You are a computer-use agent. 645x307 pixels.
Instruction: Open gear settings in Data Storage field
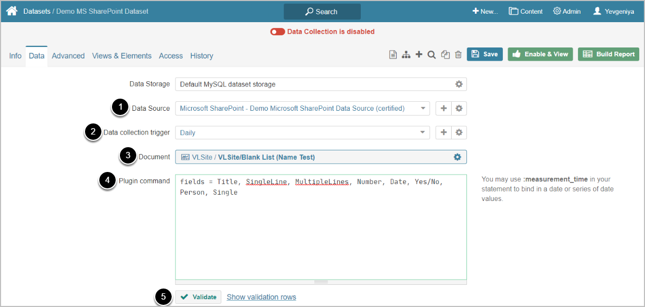(x=459, y=84)
